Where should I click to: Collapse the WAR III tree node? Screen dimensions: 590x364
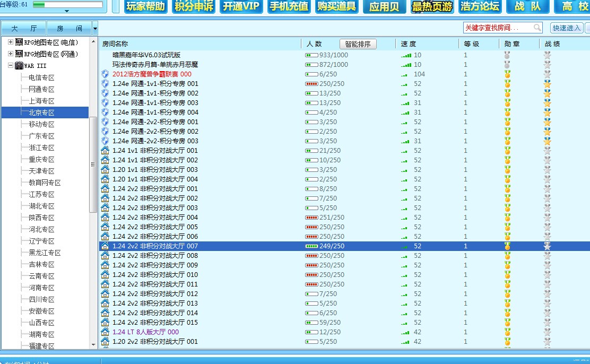(x=11, y=65)
